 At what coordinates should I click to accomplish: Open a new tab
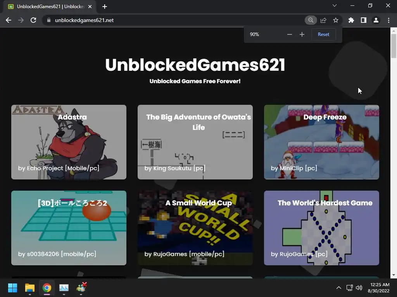(x=105, y=7)
